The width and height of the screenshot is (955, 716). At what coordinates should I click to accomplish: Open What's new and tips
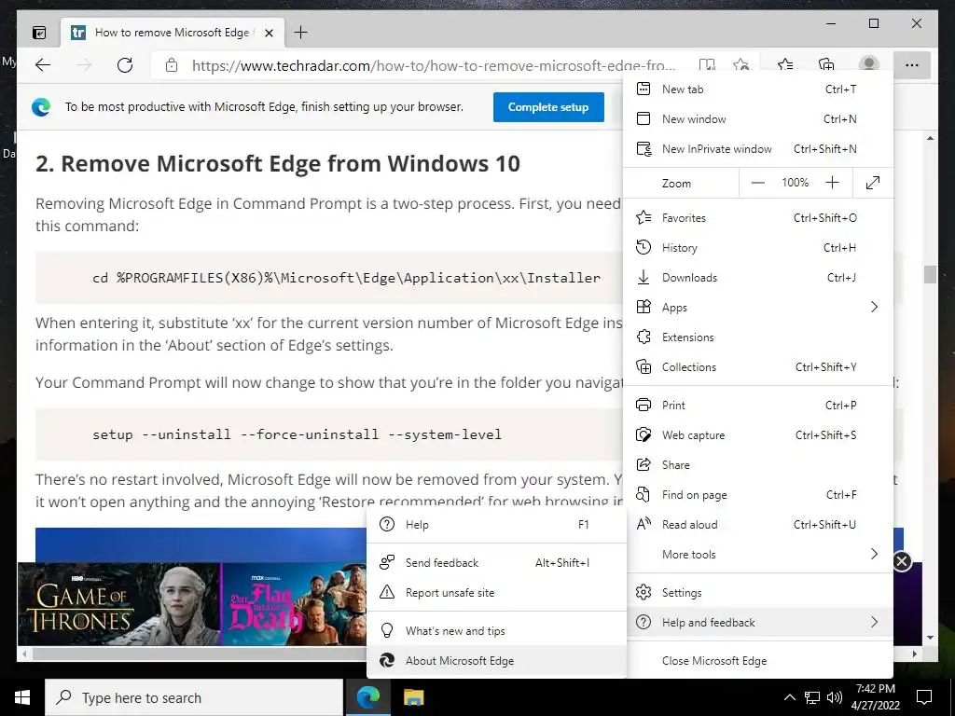point(496,631)
